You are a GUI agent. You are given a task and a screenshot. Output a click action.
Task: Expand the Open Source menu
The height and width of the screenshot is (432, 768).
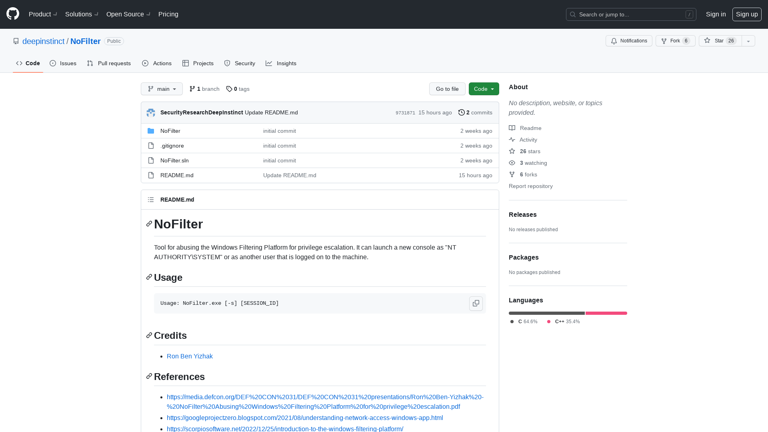[x=128, y=14]
